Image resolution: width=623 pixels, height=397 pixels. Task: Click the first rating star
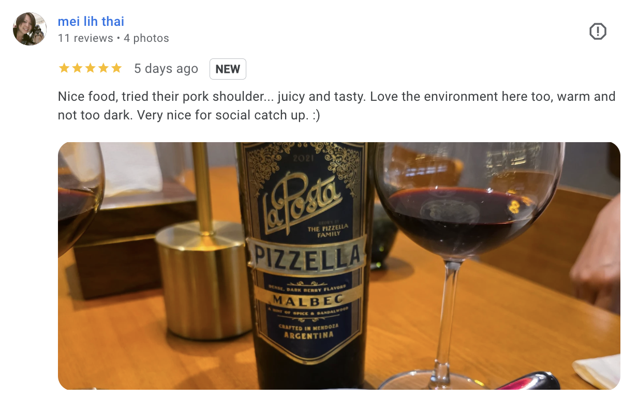point(64,68)
